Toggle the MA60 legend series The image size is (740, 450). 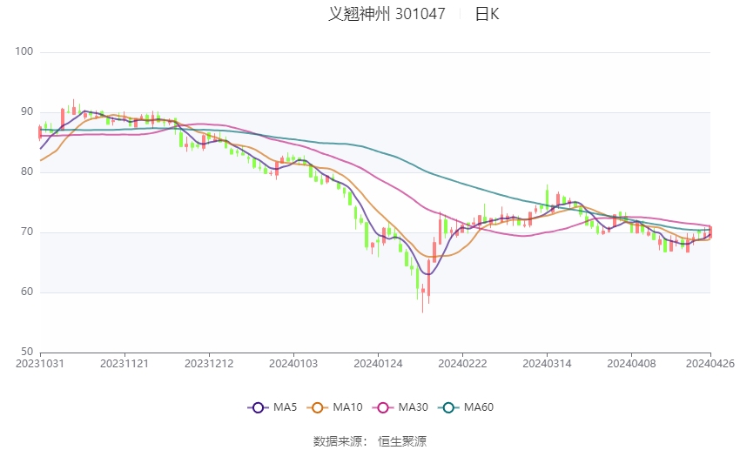pos(466,407)
